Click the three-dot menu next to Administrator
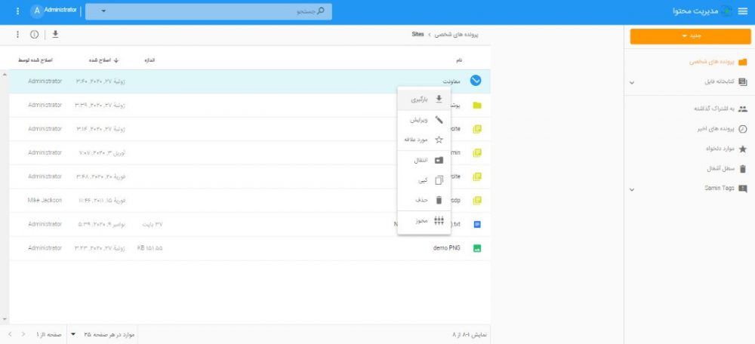The image size is (755, 344). point(17,11)
